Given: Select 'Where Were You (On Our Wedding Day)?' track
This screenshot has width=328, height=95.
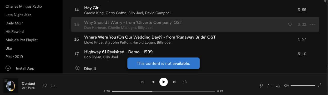Looking at the screenshot, I should click(x=150, y=37).
